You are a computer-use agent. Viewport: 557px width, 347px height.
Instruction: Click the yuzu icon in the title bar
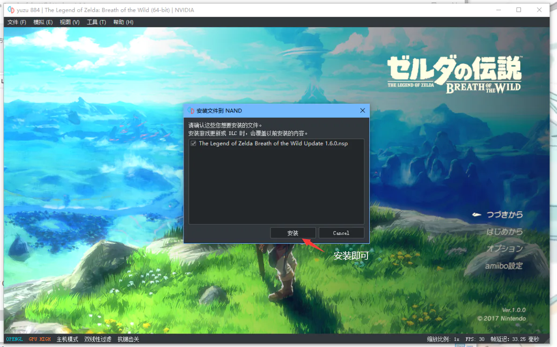(x=11, y=10)
